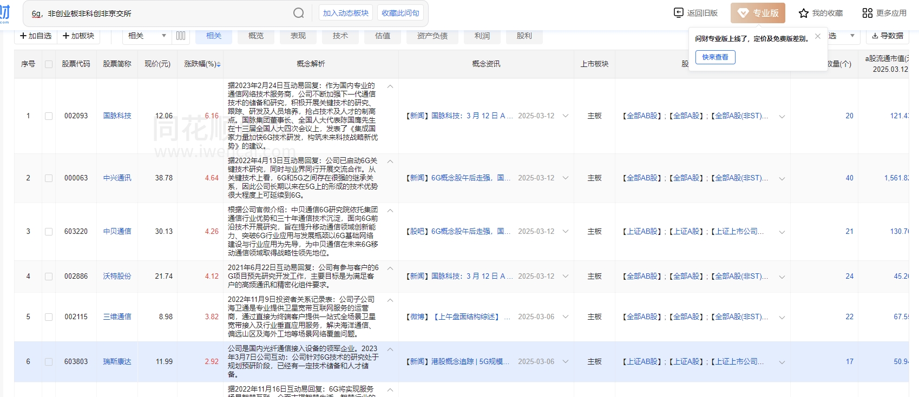Sort by 涨跌幅(%) column arrows
This screenshot has width=919, height=397.
[219, 64]
